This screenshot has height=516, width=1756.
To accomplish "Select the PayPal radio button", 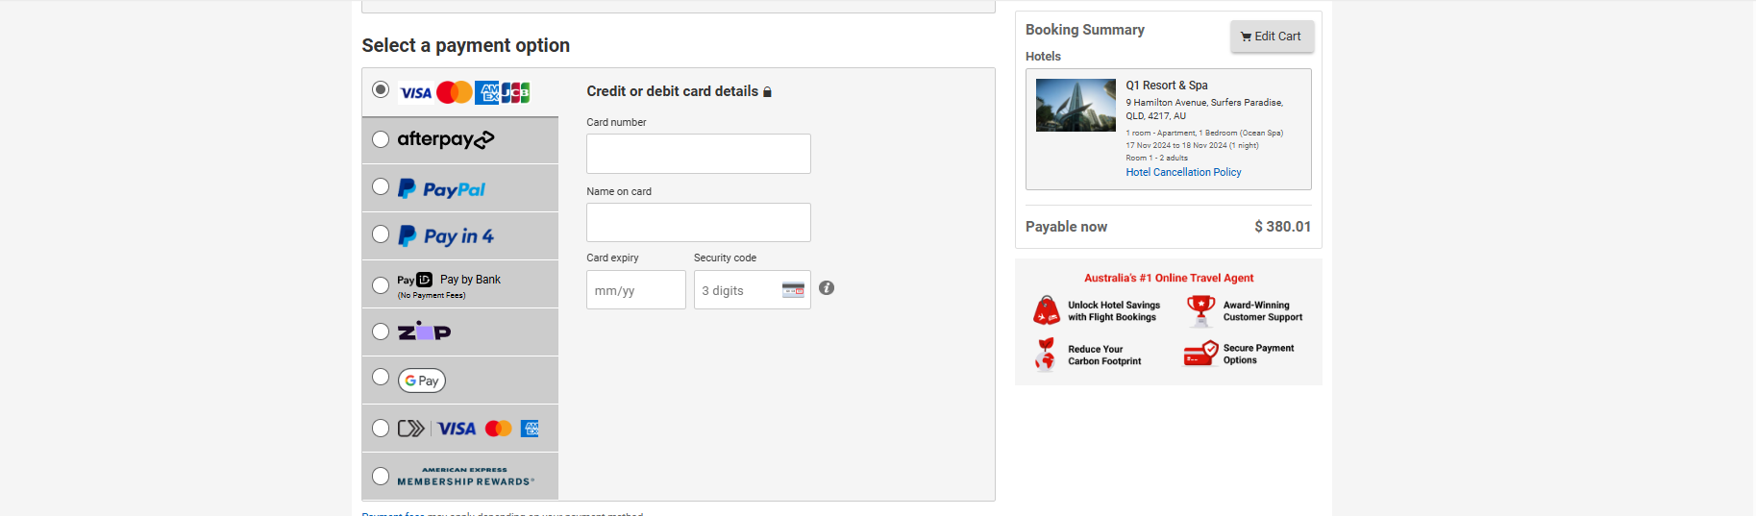I will [x=381, y=186].
